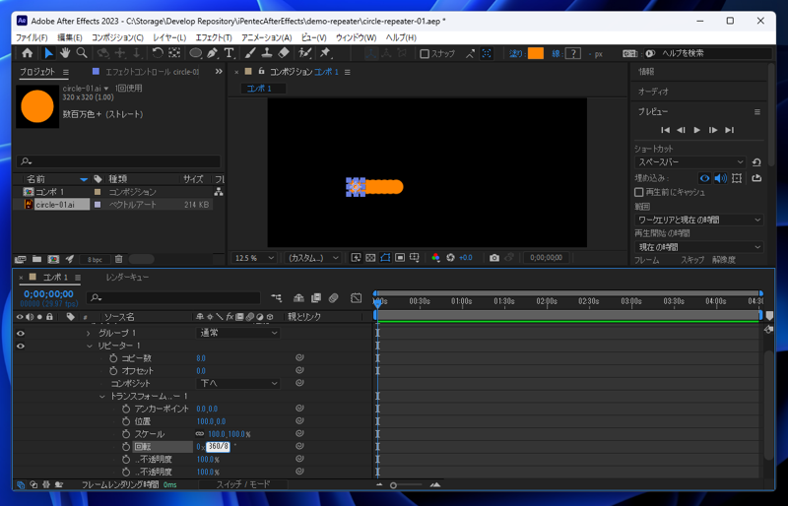
Task: Enable the スナップ checkbox
Action: [425, 54]
